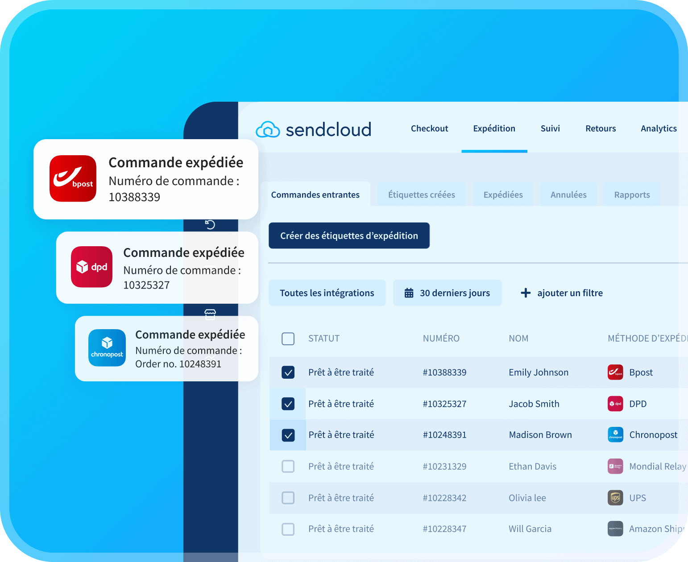Image resolution: width=688 pixels, height=562 pixels.
Task: Click the sendcloud wordmark
Action: coord(328,129)
